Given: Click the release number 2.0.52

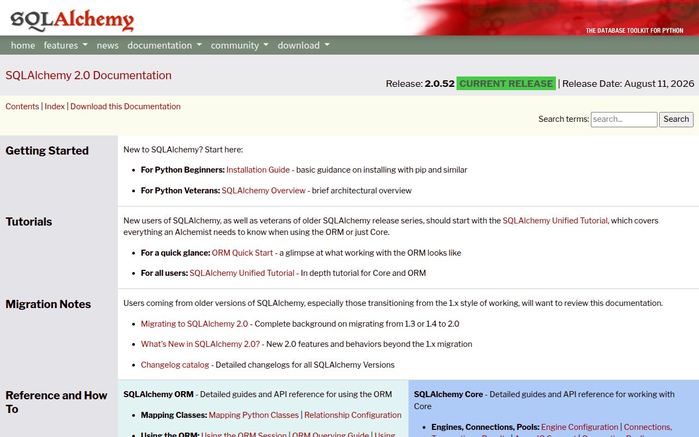Looking at the screenshot, I should 440,84.
